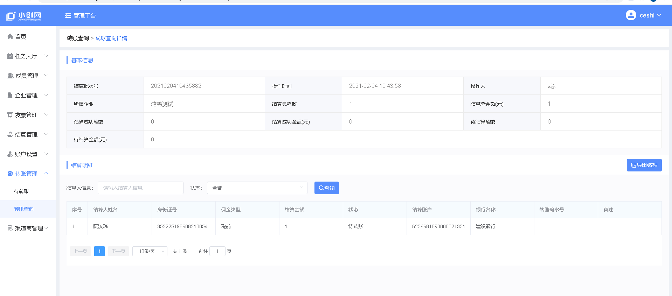Select the 转账查询 submenu item
The width and height of the screenshot is (672, 296).
click(24, 209)
